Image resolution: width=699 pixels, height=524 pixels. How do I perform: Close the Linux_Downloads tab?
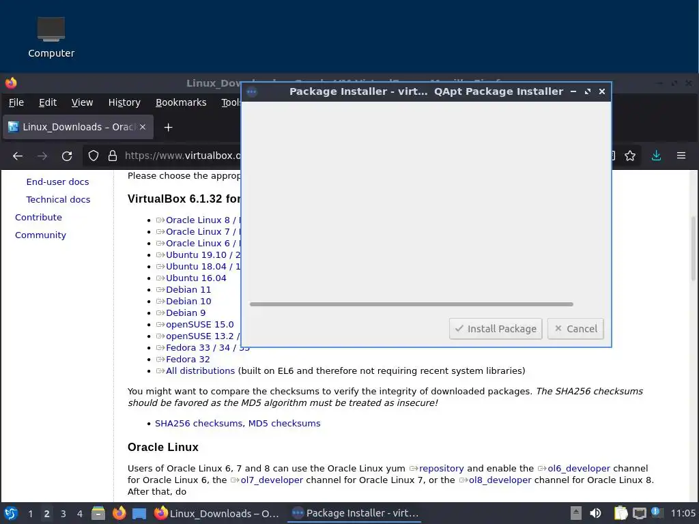click(x=143, y=127)
